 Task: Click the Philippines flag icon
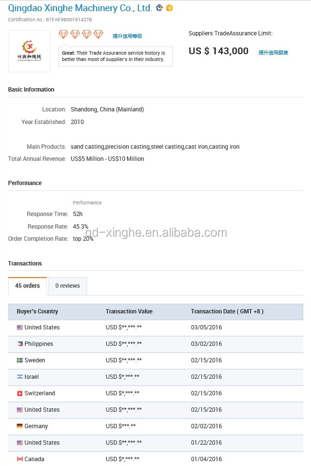(20, 344)
